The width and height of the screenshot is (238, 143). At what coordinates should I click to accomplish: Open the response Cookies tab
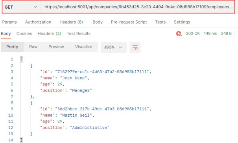tap(24, 33)
